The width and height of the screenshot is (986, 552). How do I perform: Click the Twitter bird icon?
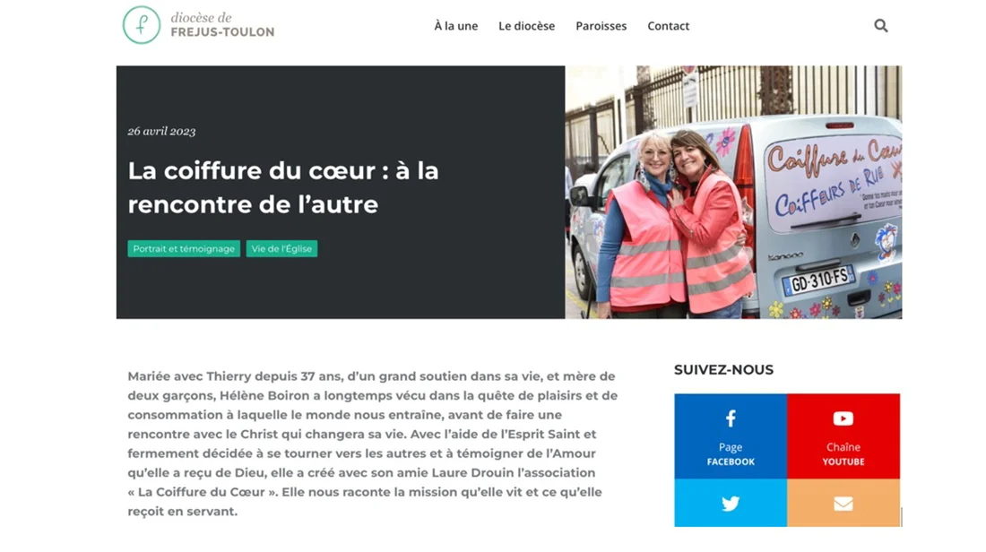[730, 504]
